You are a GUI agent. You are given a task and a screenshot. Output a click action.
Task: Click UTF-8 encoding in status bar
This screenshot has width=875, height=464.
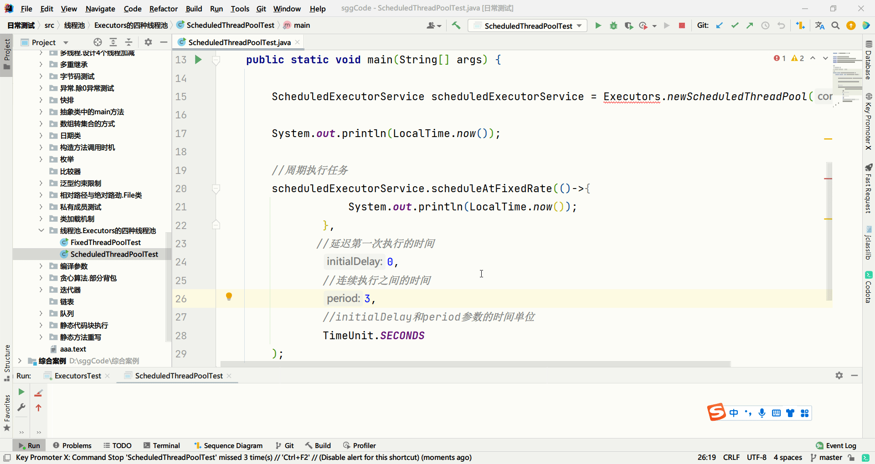757,457
